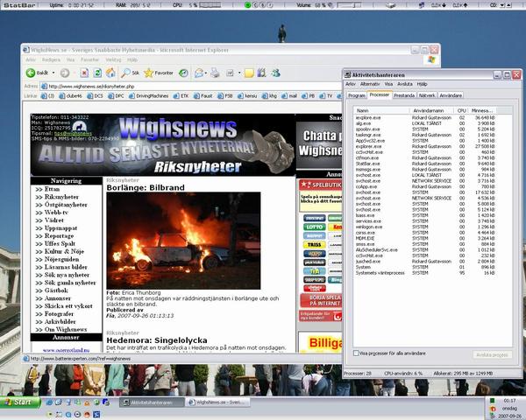Sort processes by the Namn column header
Image resolution: width=526 pixels, height=420 pixels.
tap(362, 110)
